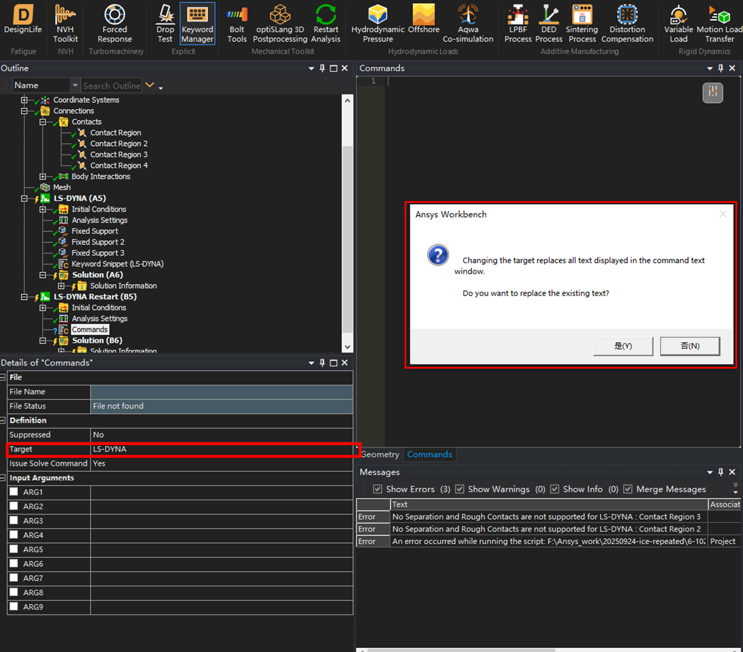Click the 否(N) button in dialog
This screenshot has width=743, height=652.
coord(690,346)
